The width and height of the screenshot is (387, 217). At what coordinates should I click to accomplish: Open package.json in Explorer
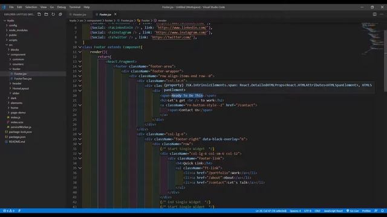[x=17, y=137]
